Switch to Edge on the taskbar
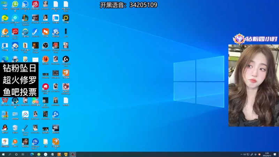This screenshot has width=279, height=157. (x=32, y=154)
